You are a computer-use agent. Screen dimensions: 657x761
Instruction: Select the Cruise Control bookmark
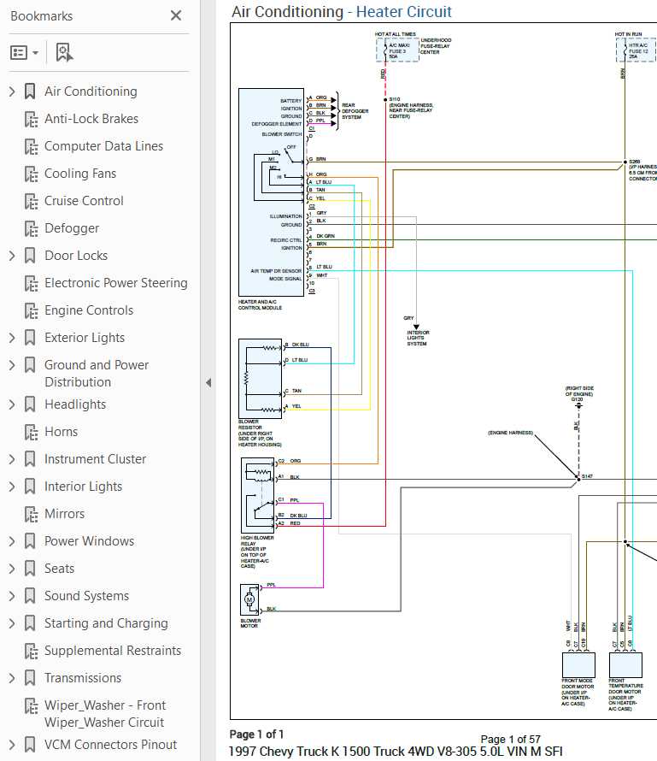pos(84,201)
